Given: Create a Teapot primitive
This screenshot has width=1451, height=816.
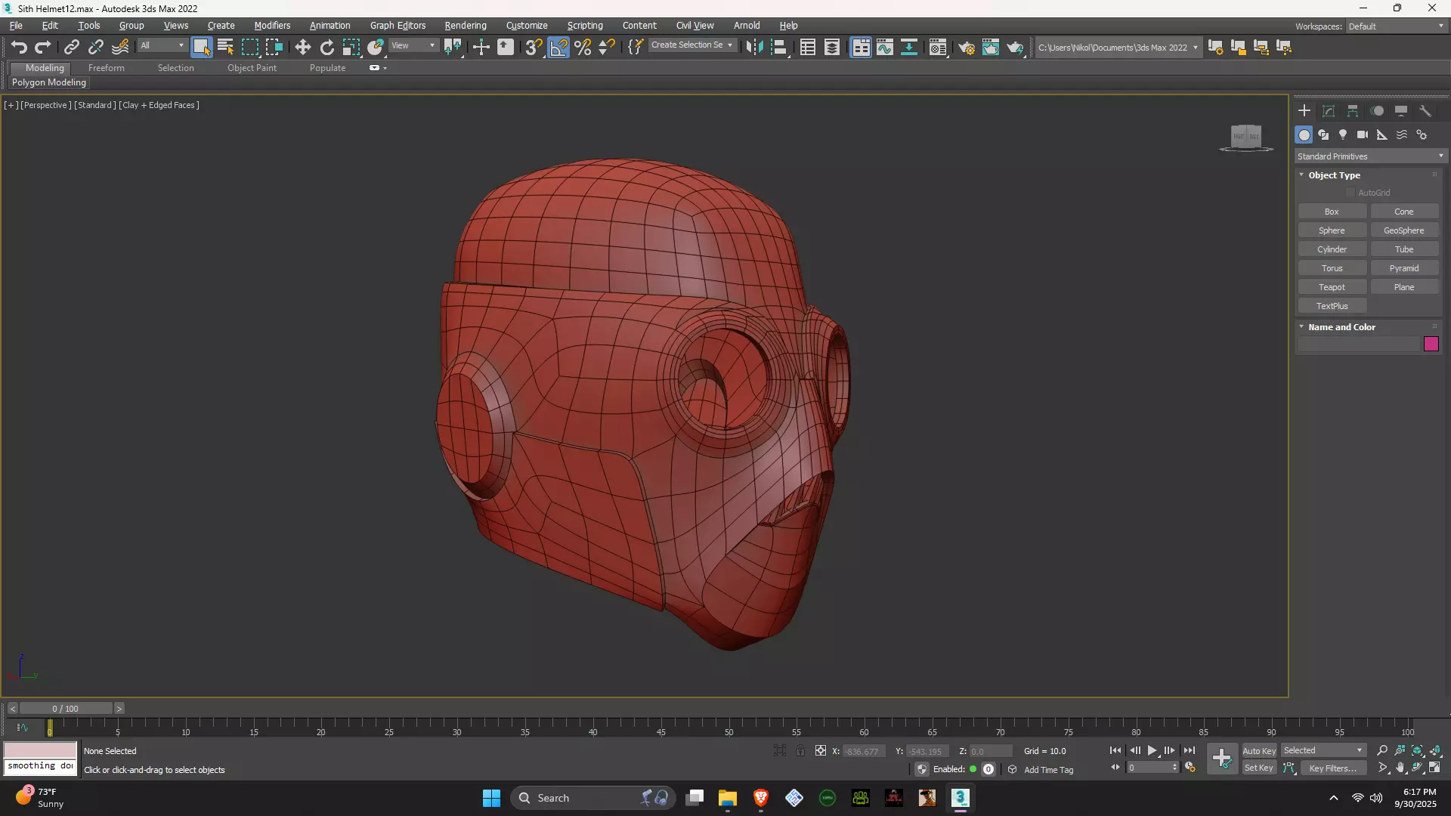Looking at the screenshot, I should (x=1332, y=287).
